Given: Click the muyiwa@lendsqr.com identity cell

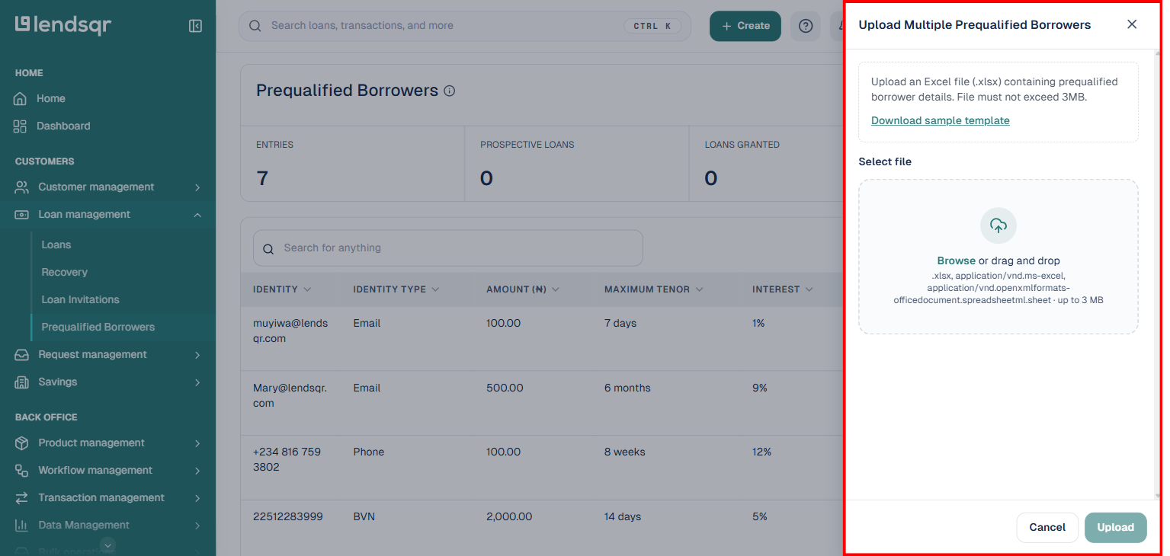Looking at the screenshot, I should [290, 331].
